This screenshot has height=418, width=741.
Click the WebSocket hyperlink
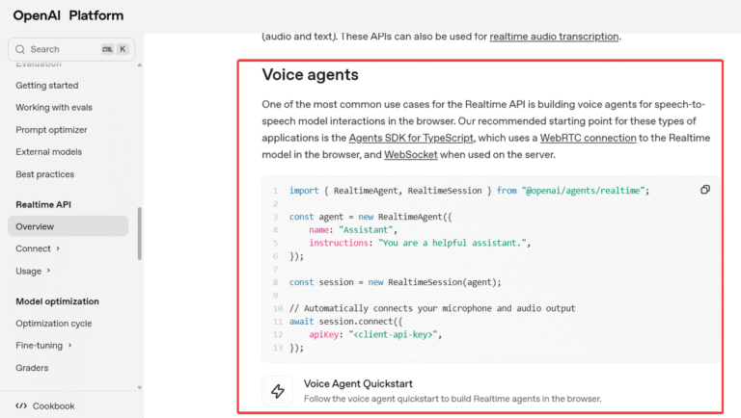[411, 153]
